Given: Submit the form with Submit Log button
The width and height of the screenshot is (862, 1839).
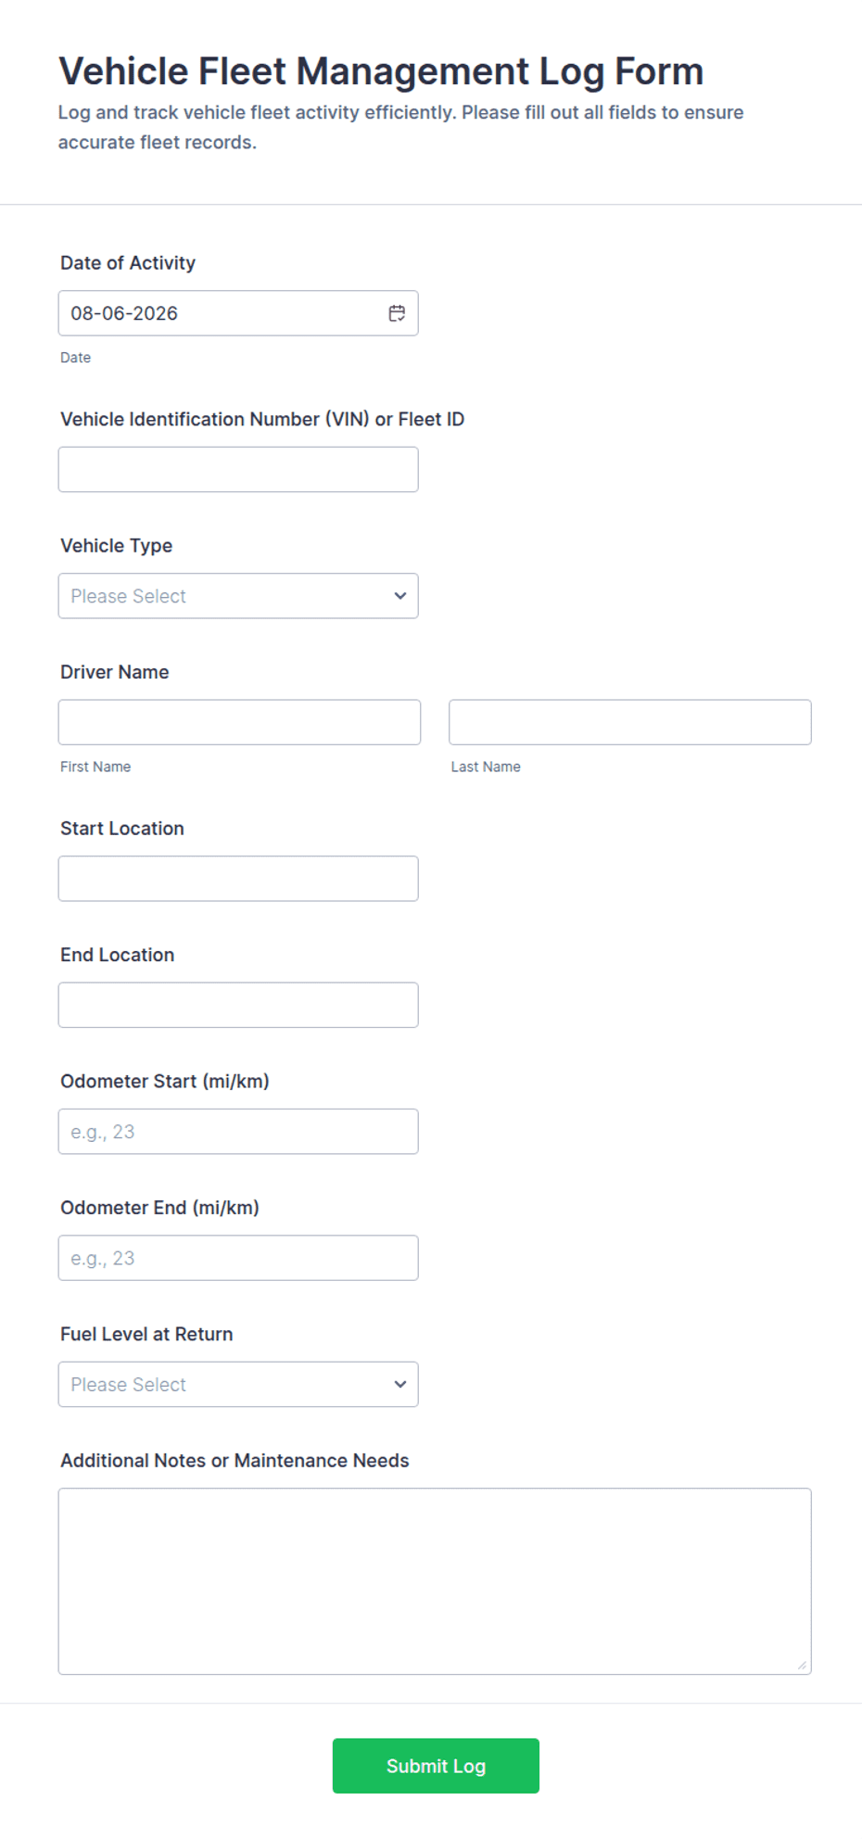Looking at the screenshot, I should click(x=436, y=1766).
